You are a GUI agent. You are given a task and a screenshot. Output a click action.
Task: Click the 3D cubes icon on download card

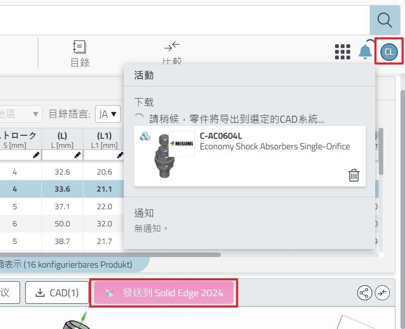click(145, 136)
